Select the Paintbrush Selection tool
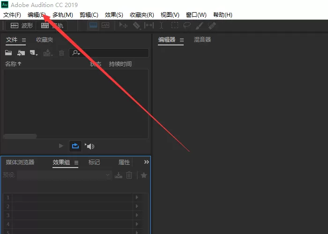The height and width of the screenshot is (234, 328). 199,25
